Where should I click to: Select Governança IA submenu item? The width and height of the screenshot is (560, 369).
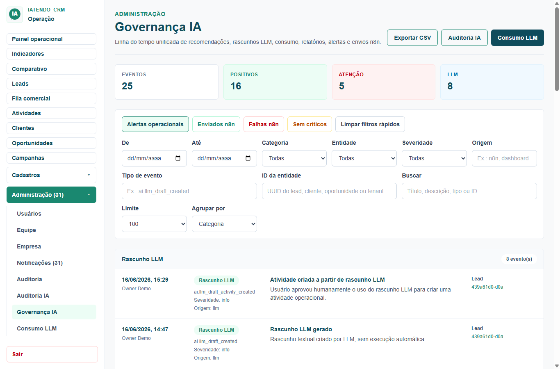click(x=54, y=312)
